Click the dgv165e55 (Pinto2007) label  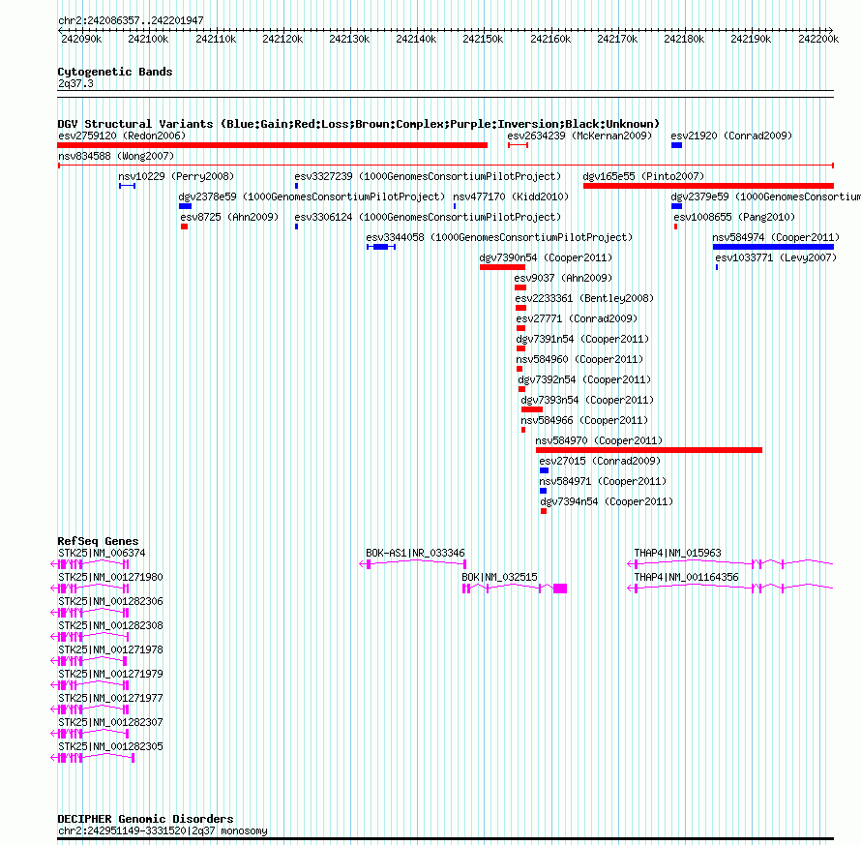(x=643, y=176)
